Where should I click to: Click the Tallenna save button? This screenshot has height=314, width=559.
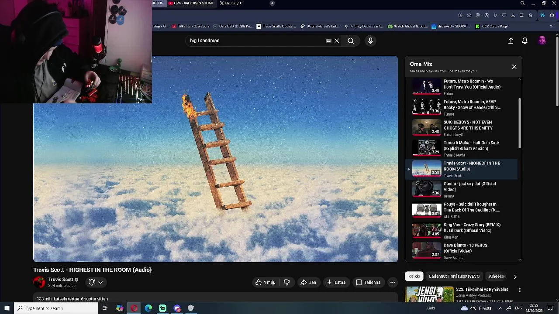click(x=368, y=282)
